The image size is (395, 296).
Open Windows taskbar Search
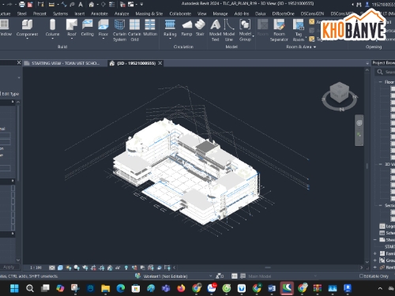(30, 288)
